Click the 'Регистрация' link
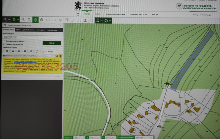 206,15
